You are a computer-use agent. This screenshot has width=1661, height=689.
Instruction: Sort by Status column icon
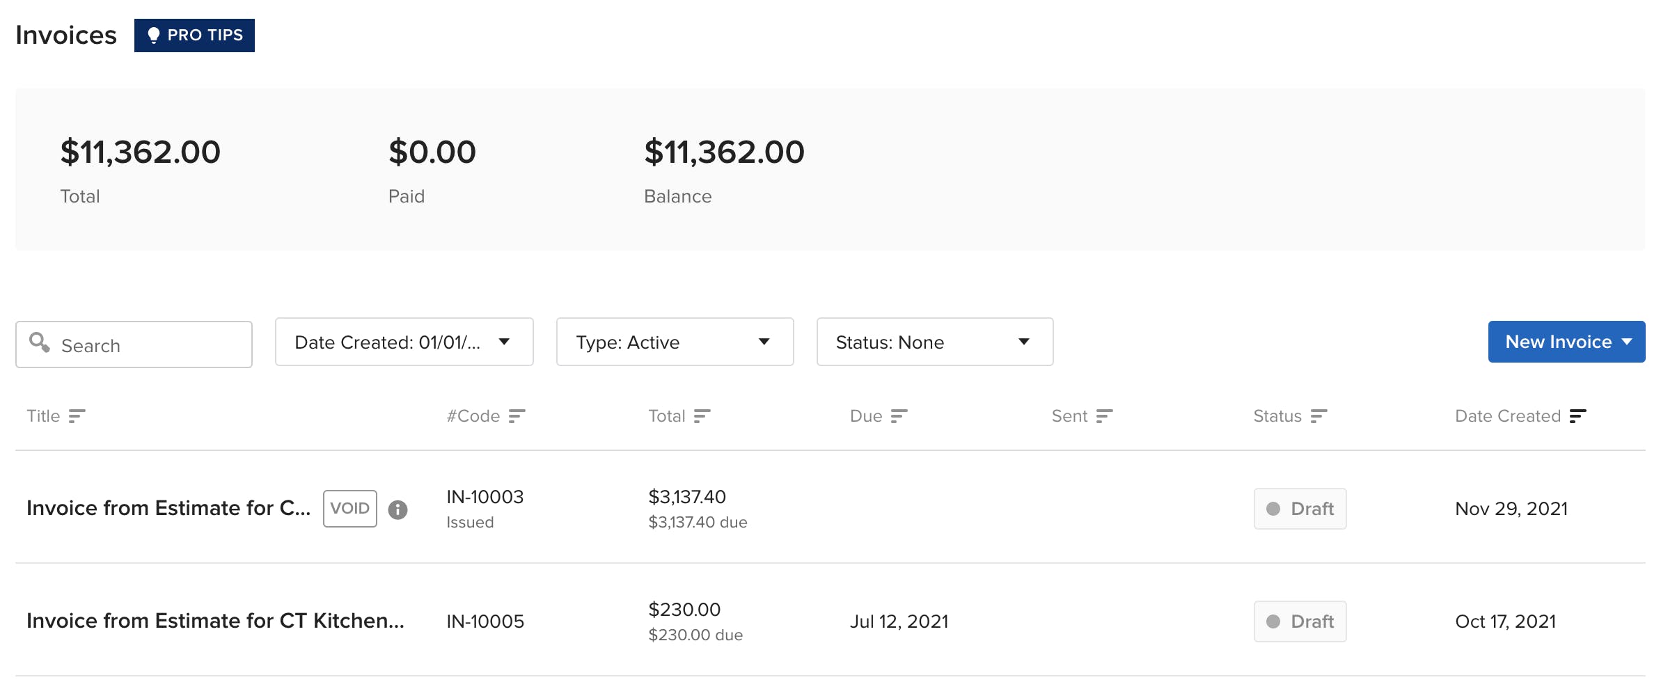pyautogui.click(x=1319, y=415)
